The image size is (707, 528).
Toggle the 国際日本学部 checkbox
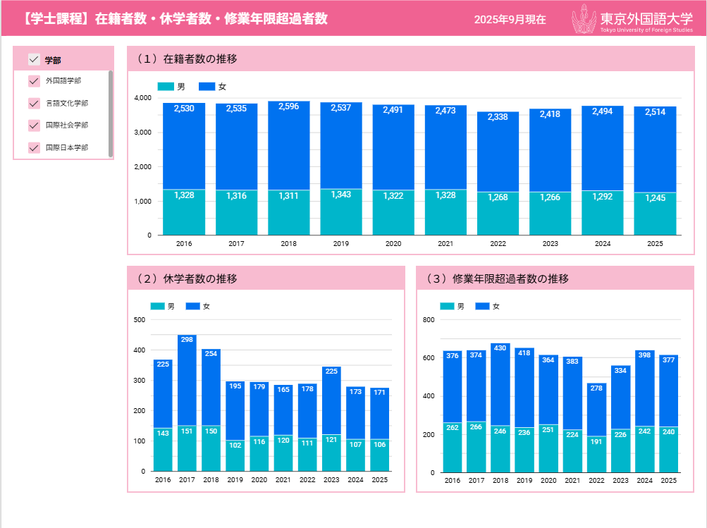[33, 148]
